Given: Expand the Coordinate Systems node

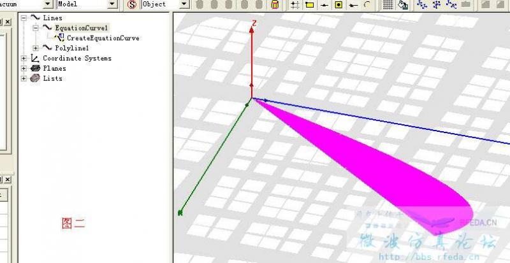Looking at the screenshot, I should tap(24, 59).
